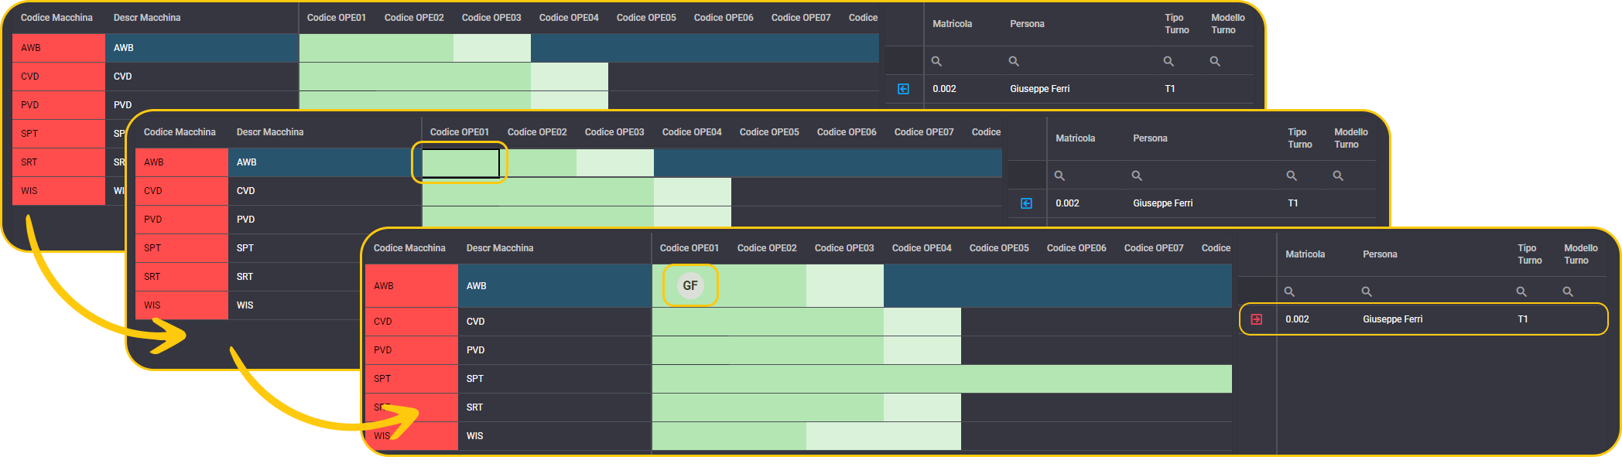Click the Codice OPE04 column header in middle panel

tap(692, 132)
